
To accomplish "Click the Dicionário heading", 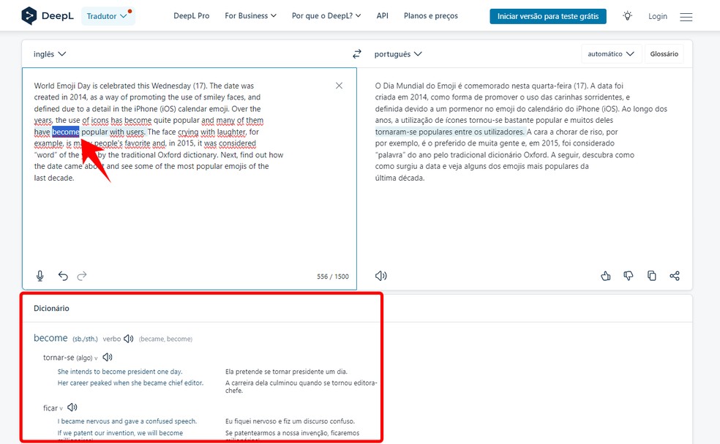I will [51, 308].
